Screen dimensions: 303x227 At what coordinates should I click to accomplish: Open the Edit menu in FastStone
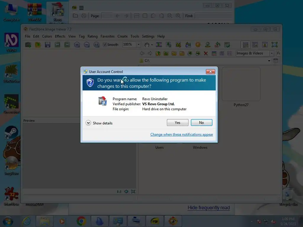(36, 36)
